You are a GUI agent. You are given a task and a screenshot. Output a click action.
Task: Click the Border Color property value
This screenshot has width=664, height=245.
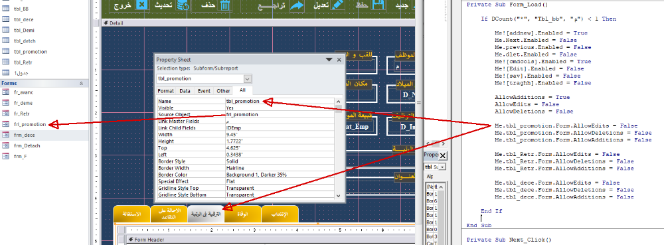pos(280,175)
